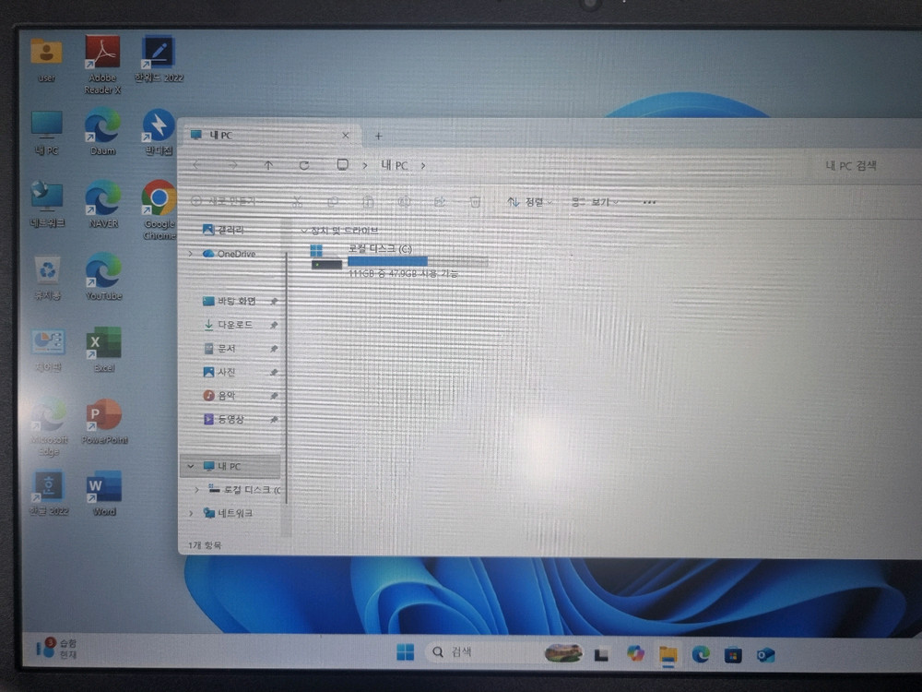The image size is (922, 692).
Task: Open the Google Chrome desktop shortcut
Action: click(x=159, y=210)
